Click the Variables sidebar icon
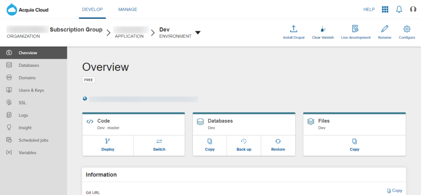The width and height of the screenshot is (421, 195). pos(9,153)
